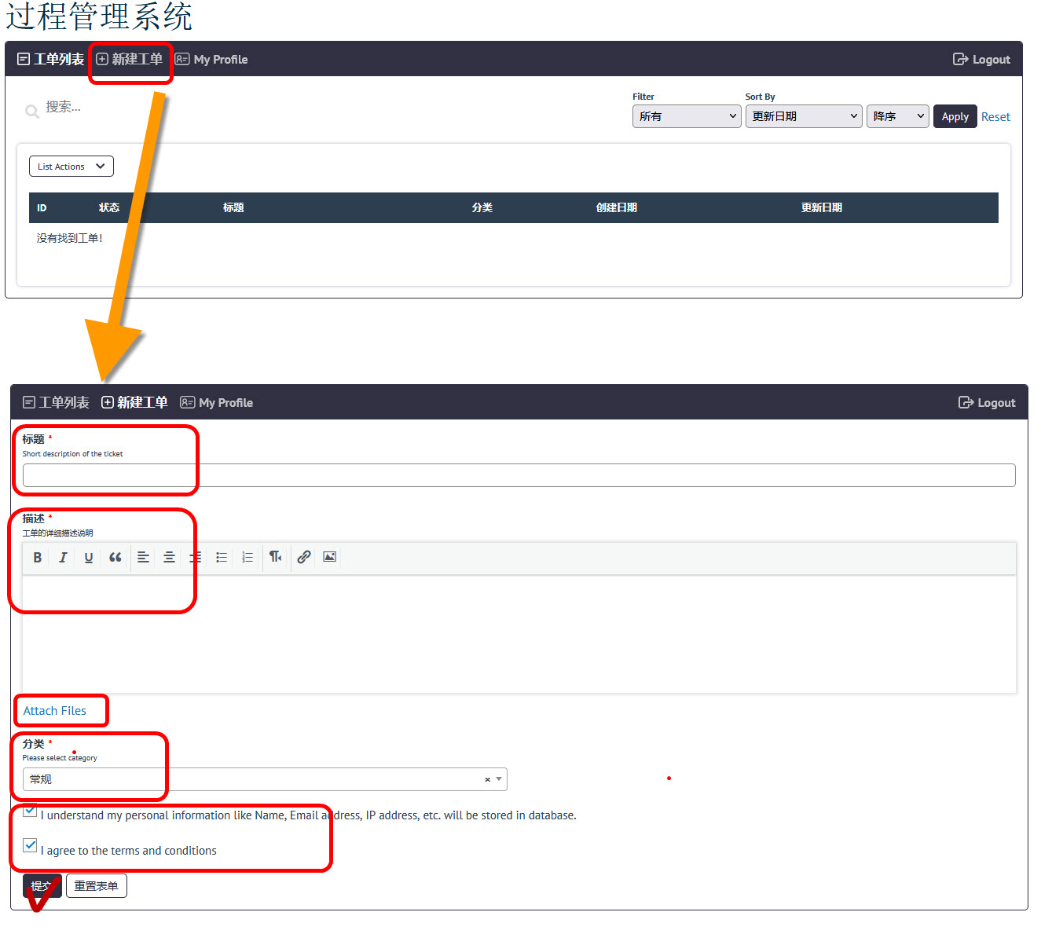The height and width of the screenshot is (934, 1041).
Task: Open the 分类 category dropdown showing 常规
Action: tap(264, 779)
